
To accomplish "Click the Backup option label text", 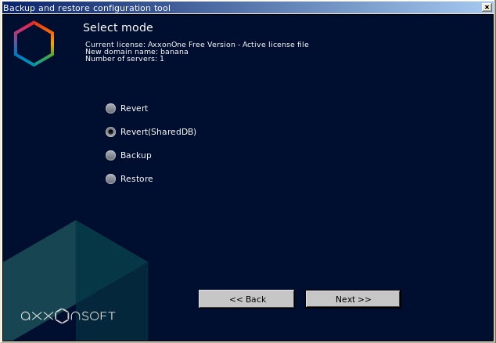I will 135,155.
